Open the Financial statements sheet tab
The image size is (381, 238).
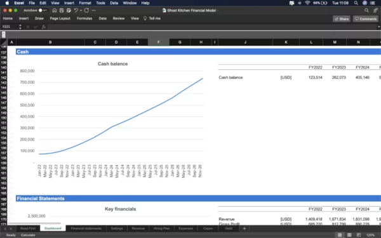pyautogui.click(x=86, y=228)
